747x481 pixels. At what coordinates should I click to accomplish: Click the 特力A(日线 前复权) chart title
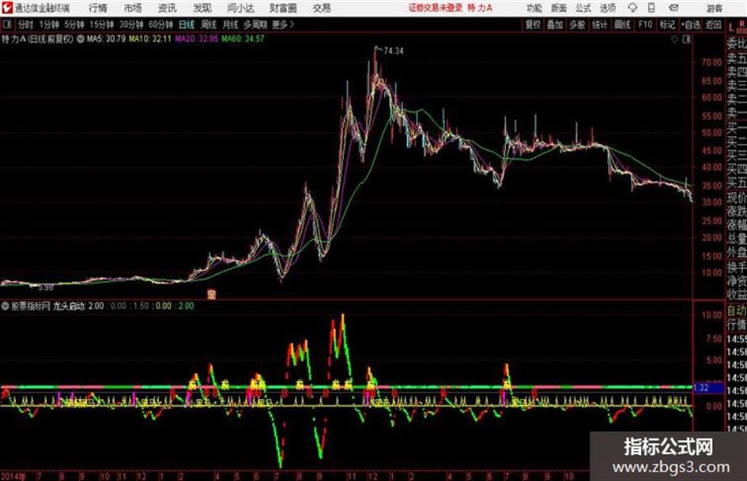(38, 39)
